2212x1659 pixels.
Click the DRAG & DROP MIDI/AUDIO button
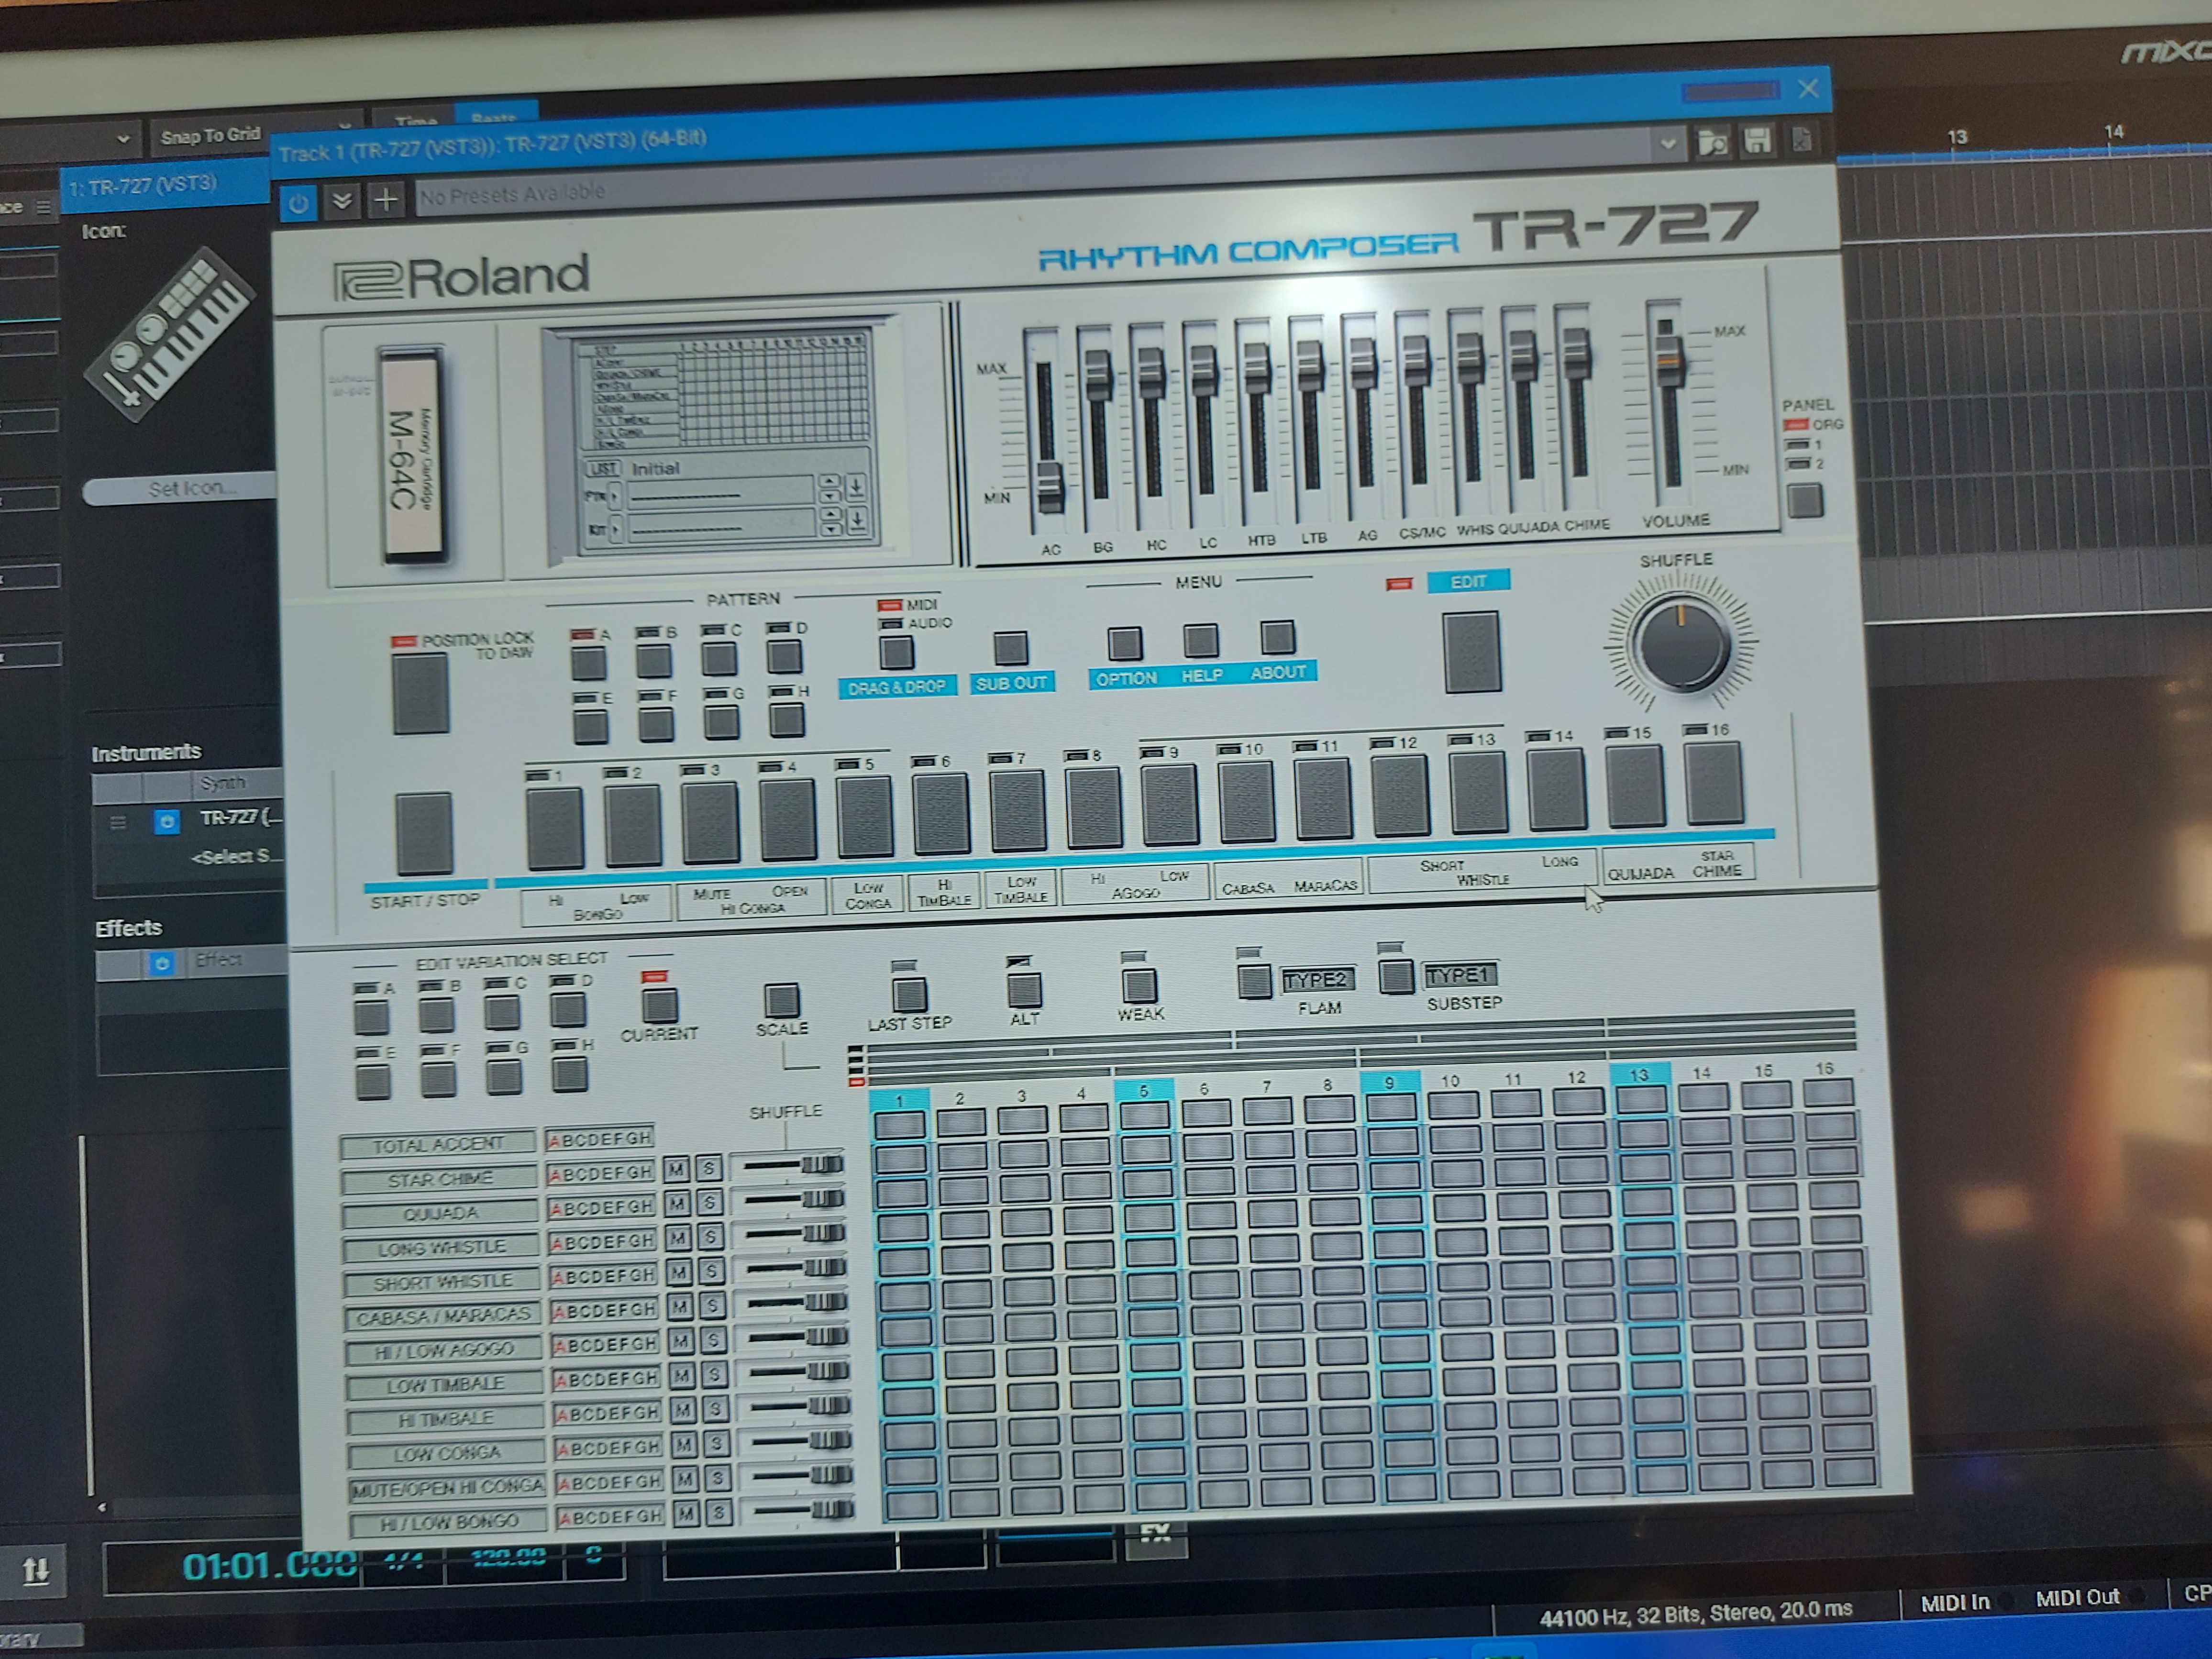[x=896, y=653]
